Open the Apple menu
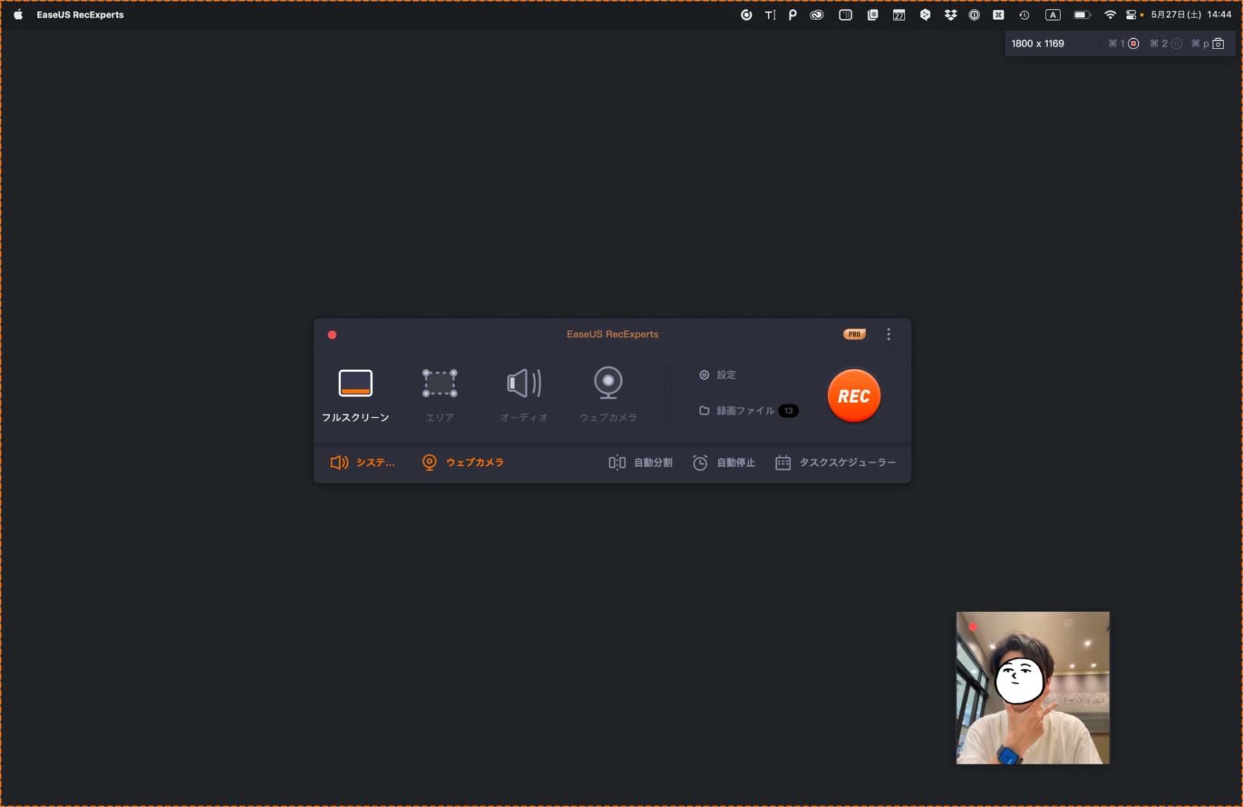The height and width of the screenshot is (807, 1243). tap(18, 14)
